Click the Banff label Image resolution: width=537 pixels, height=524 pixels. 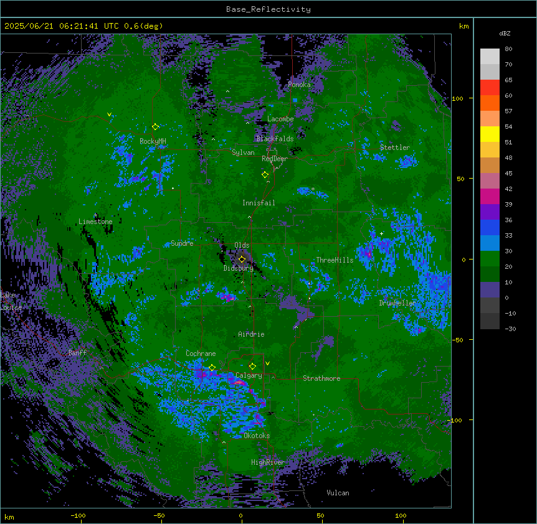point(77,353)
